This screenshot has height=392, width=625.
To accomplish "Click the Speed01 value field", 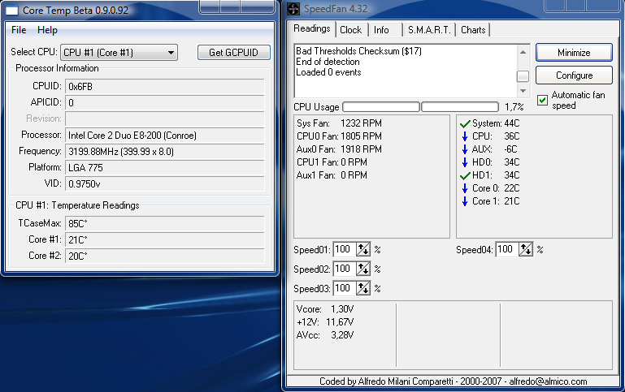I will pos(345,249).
